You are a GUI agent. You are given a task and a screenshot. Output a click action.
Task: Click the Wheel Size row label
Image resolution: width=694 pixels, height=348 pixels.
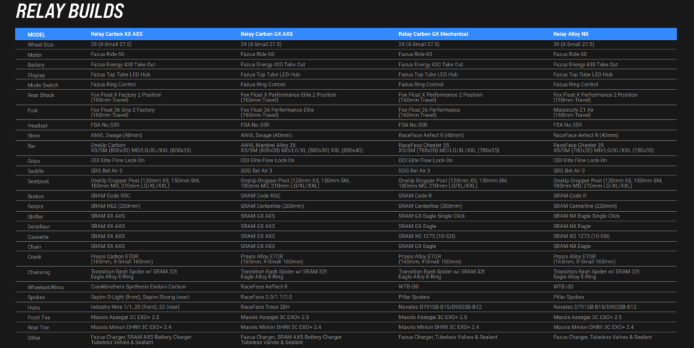tap(41, 45)
